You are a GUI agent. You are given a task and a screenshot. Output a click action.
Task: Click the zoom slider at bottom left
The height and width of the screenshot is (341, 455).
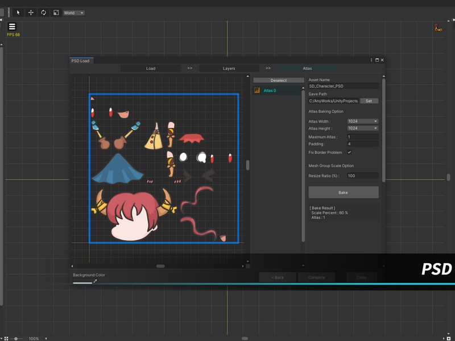pyautogui.click(x=16, y=338)
